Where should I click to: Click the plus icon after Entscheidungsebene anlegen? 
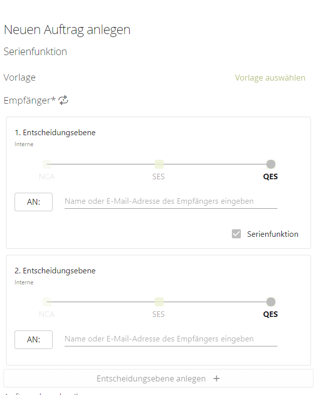216,378
